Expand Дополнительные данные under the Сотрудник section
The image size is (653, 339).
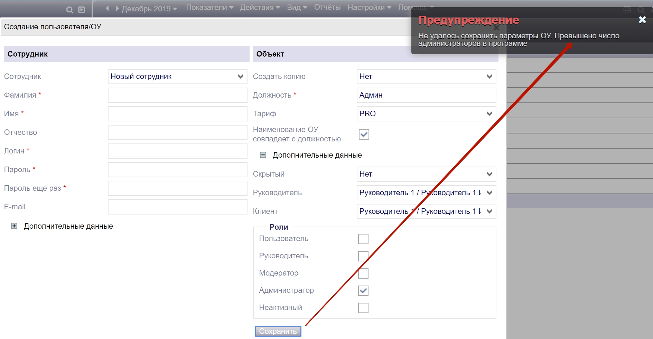pyautogui.click(x=14, y=226)
